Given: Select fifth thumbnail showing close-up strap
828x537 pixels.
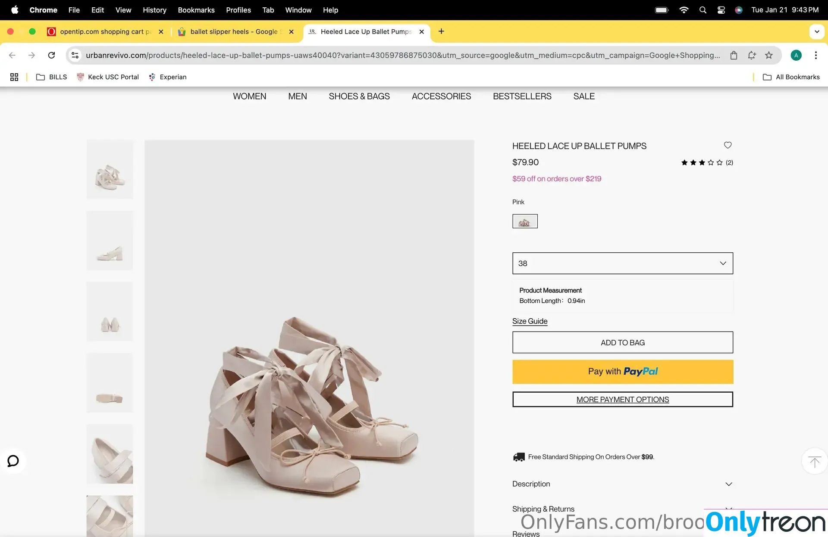Looking at the screenshot, I should pyautogui.click(x=110, y=454).
